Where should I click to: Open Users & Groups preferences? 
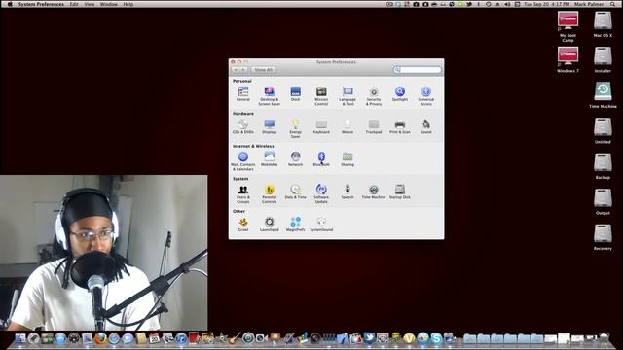point(243,193)
